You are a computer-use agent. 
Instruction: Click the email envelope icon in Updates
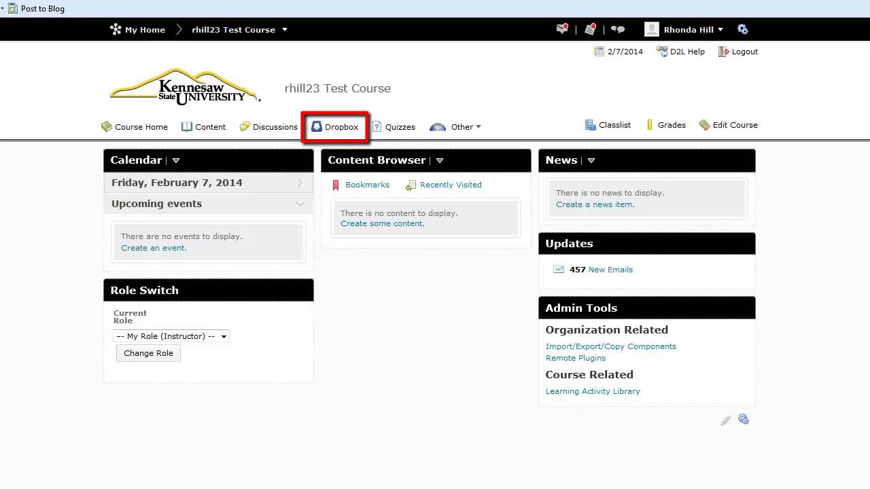click(x=559, y=270)
